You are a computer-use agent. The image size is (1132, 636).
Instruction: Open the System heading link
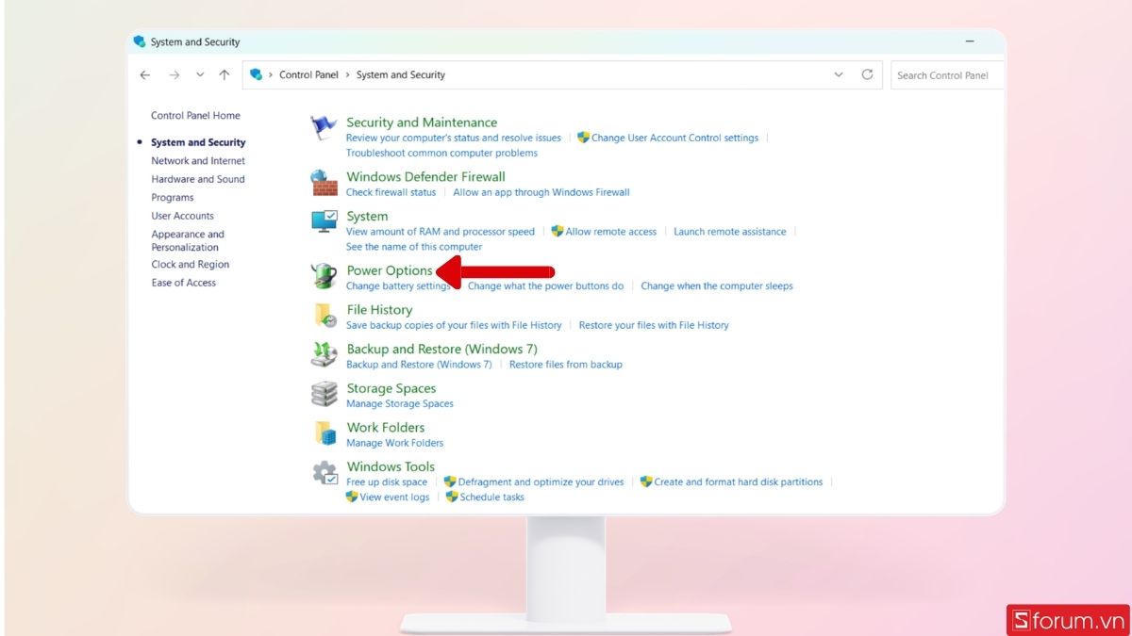pyautogui.click(x=367, y=216)
